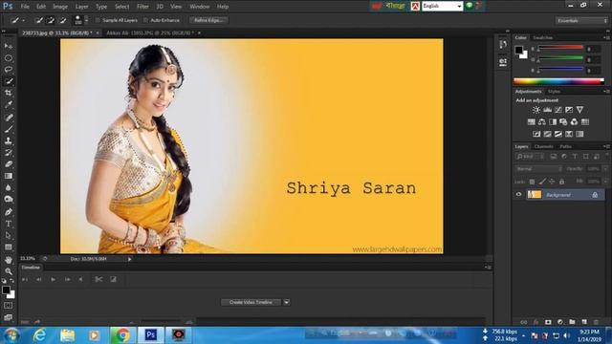Select the Crop tool

coord(9,94)
